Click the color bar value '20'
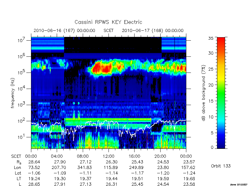 tap(211, 85)
